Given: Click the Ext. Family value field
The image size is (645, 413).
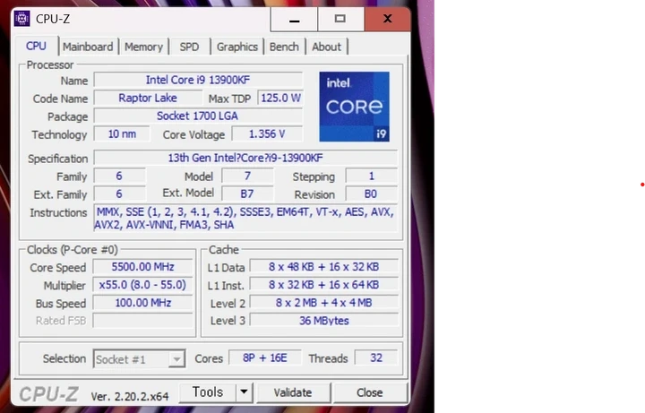Looking at the screenshot, I should point(119,194).
